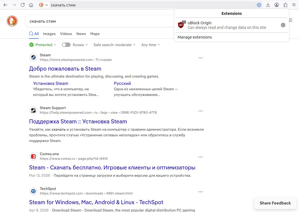Open the DuckDuckGo search engine selector in address bar
The height and width of the screenshot is (212, 299).
pyautogui.click(x=43, y=5)
